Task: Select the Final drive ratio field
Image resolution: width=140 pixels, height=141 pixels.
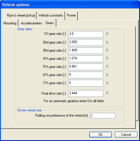Action: pos(86,93)
